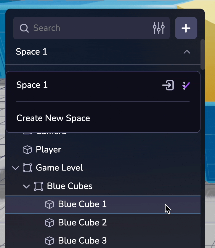Collapse the Space 1 section with its chevron
This screenshot has width=215, height=248.
pos(187,52)
